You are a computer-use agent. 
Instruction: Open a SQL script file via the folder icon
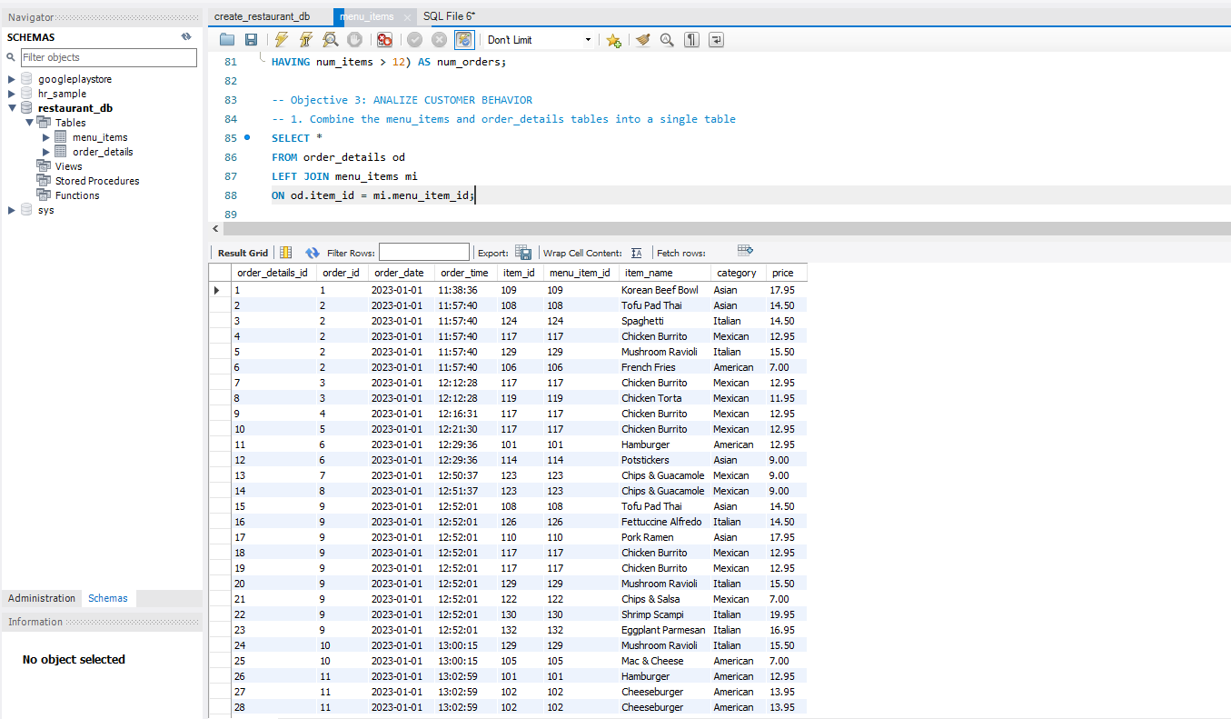[x=226, y=39]
